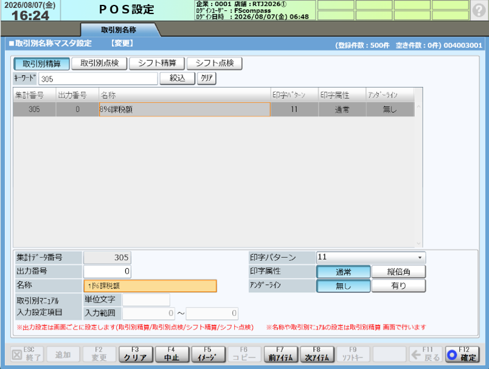The width and height of the screenshot is (489, 369).
Task: Click the アンダーライン column header
Action: pyautogui.click(x=390, y=95)
